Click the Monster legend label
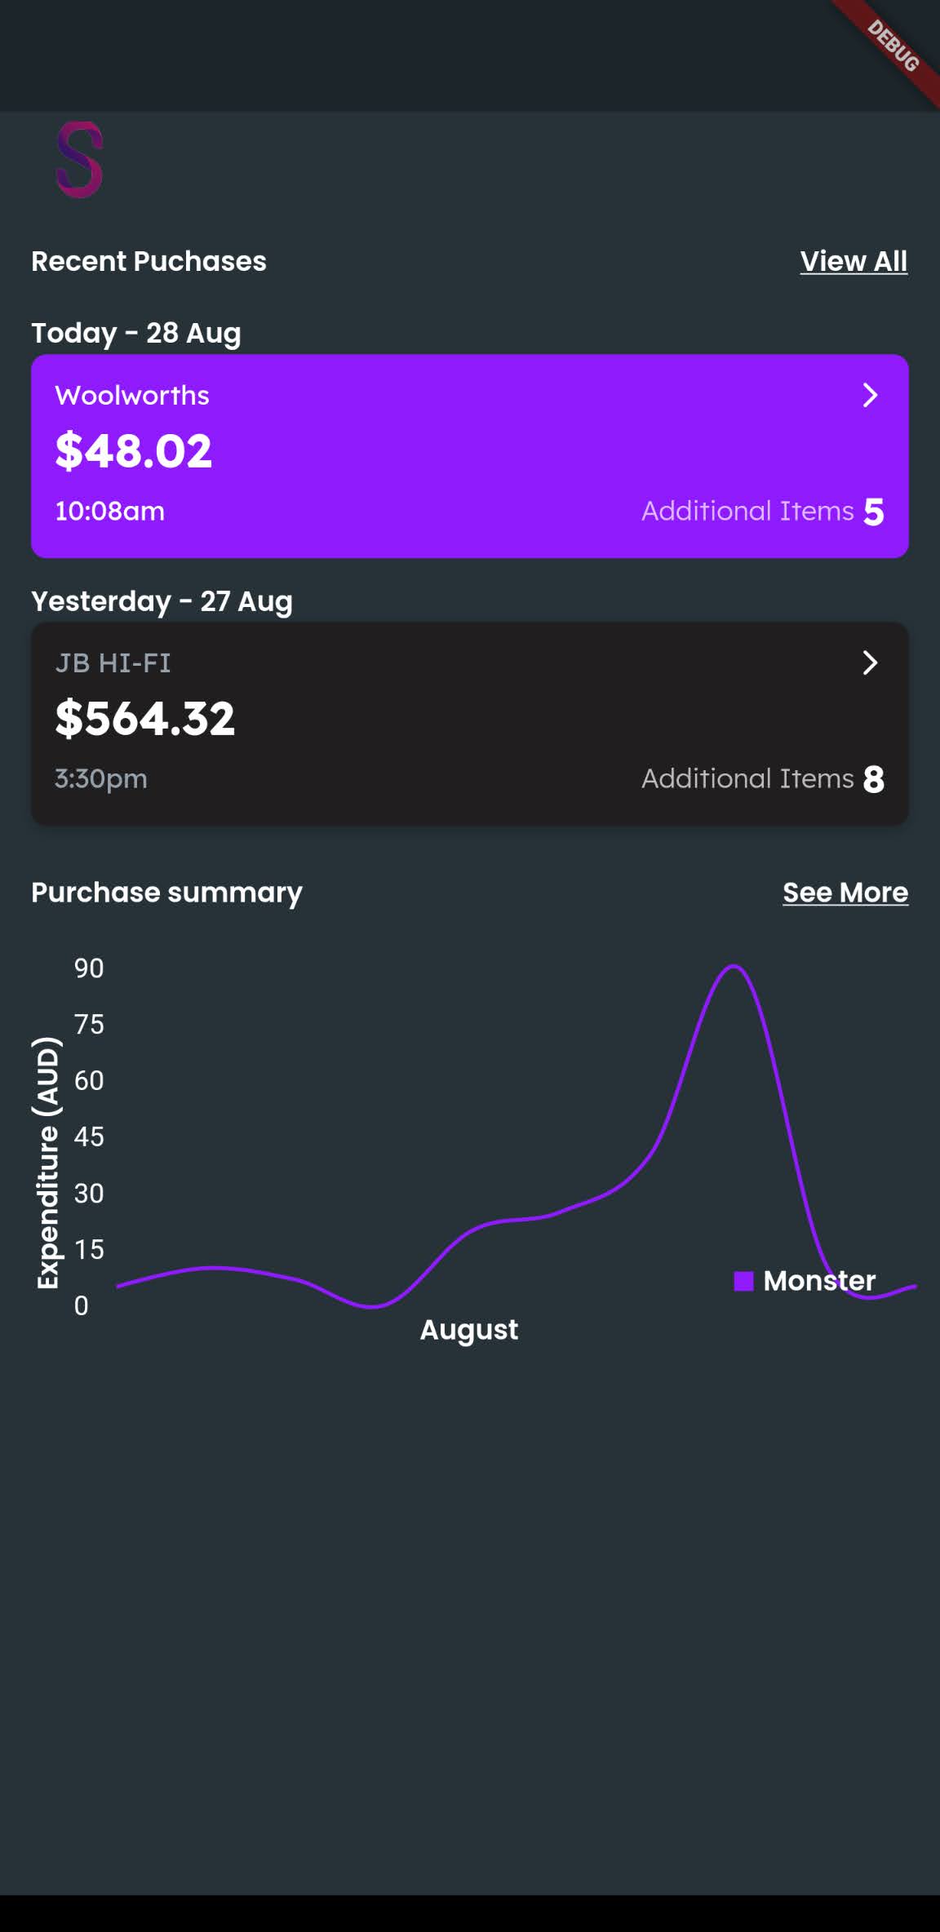The height and width of the screenshot is (1932, 940). coord(819,1281)
